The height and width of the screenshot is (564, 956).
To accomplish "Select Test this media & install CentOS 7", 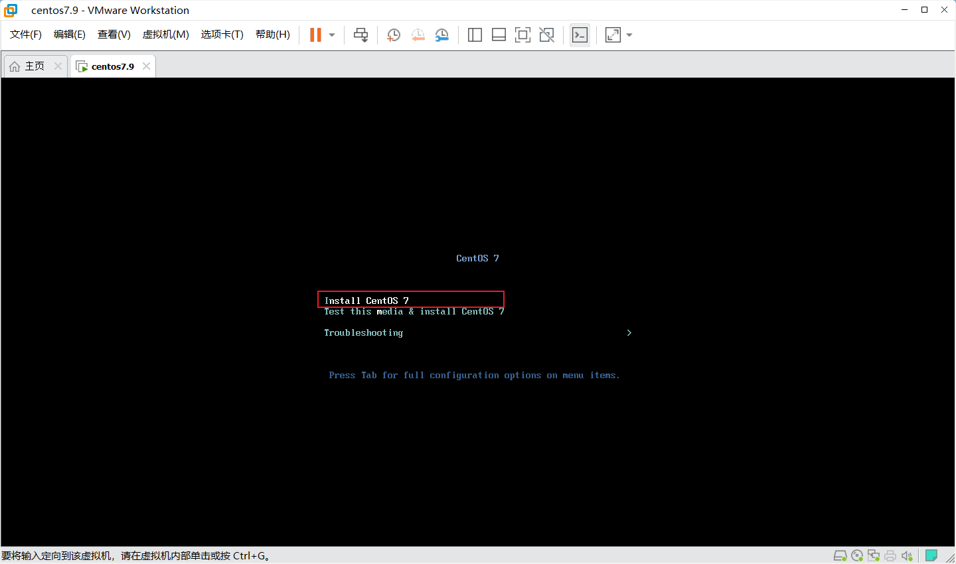I will coord(414,311).
